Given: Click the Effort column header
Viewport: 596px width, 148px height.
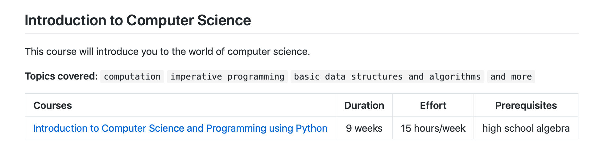Looking at the screenshot, I should (x=433, y=105).
